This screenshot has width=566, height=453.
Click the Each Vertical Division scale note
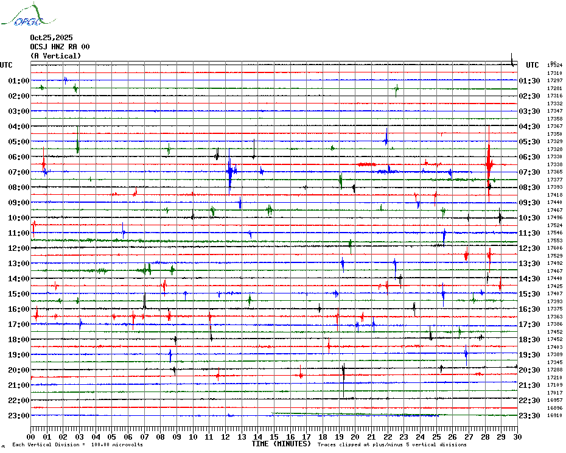78,444
